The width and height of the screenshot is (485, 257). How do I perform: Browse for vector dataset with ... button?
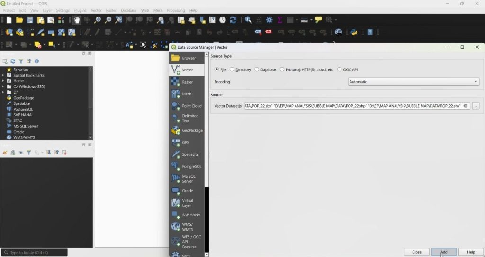pyautogui.click(x=476, y=106)
